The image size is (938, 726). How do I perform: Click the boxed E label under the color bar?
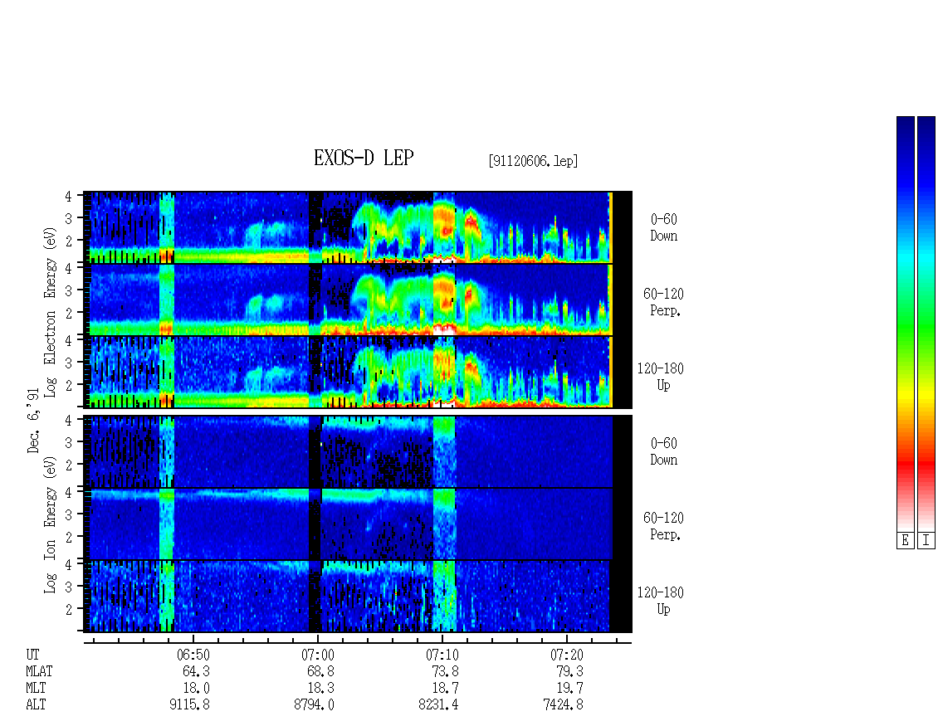pos(905,541)
